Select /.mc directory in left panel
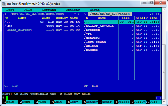The width and height of the screenshot is (168, 106). pyautogui.click(x=22, y=26)
